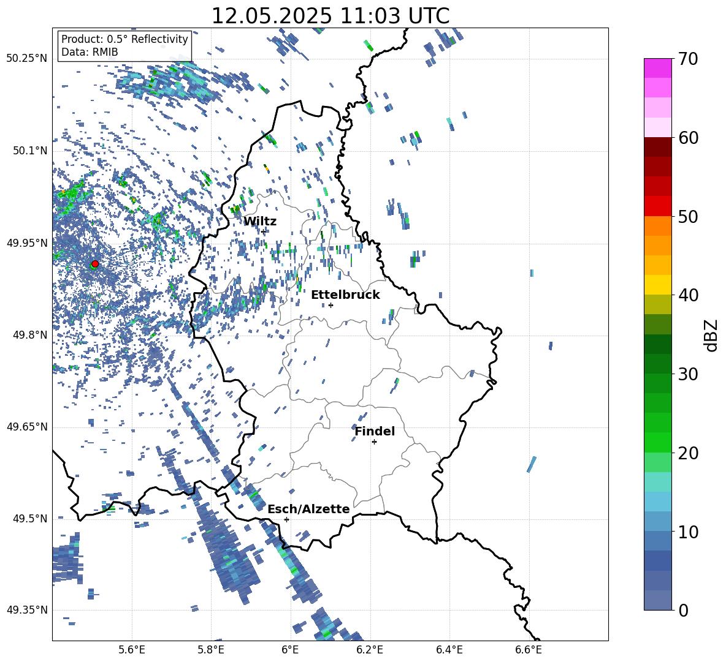Viewport: 726px width, 662px height.
Task: Click the colorbar tick label 30
Action: 689,374
